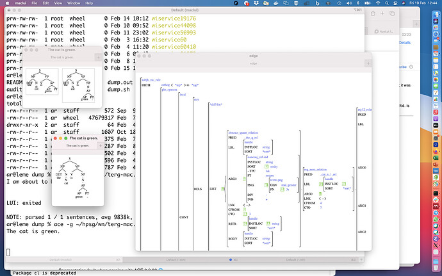The image size is (442, 276).
Task: Open Control Center in menu bar
Action: (395, 3)
